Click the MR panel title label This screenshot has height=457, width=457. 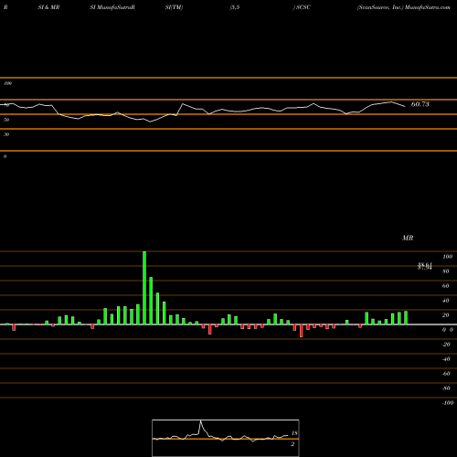tap(408, 238)
